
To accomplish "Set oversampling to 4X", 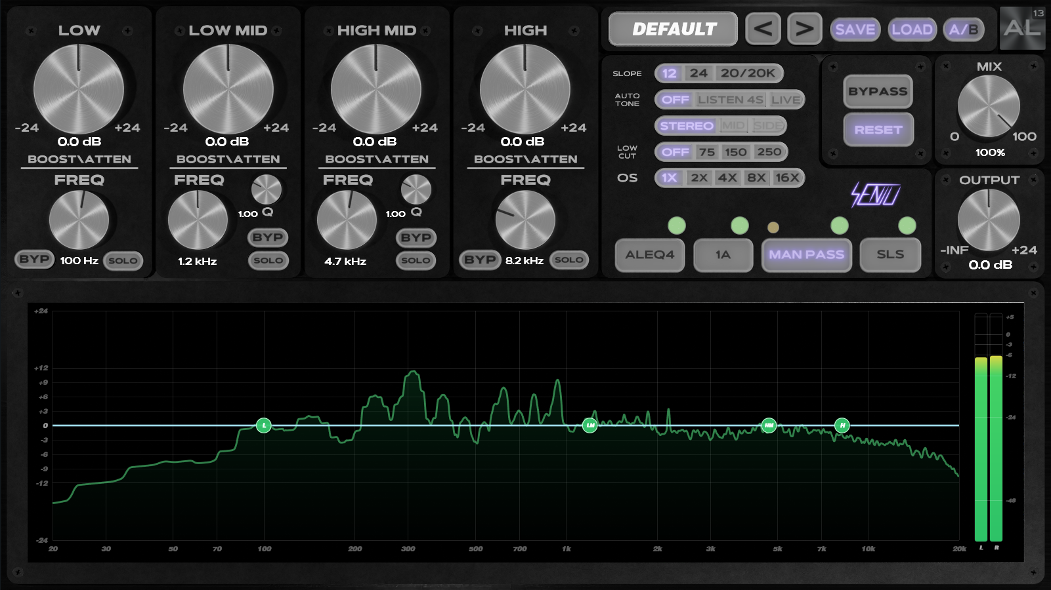I will click(x=727, y=178).
